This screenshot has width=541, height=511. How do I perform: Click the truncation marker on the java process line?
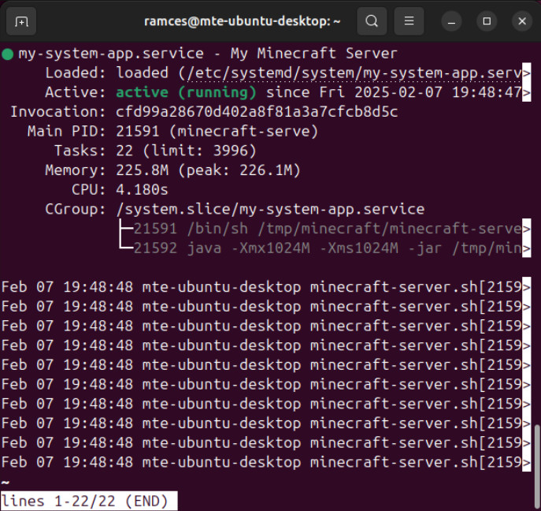click(x=527, y=248)
